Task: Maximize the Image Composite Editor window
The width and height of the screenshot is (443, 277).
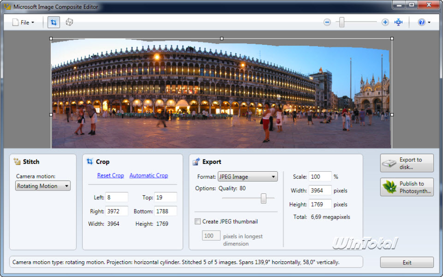Action: point(411,5)
